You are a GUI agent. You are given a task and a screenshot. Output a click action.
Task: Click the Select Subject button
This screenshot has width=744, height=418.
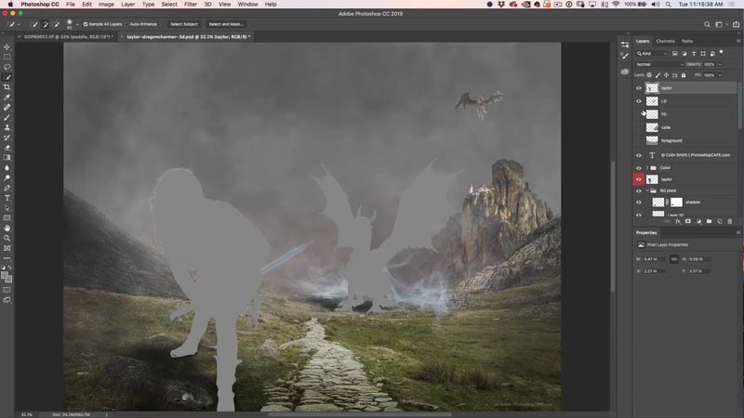point(184,24)
